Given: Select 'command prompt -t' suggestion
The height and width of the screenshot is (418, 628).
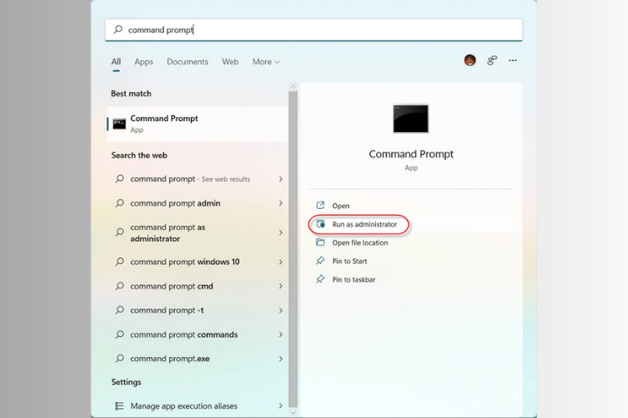Looking at the screenshot, I should click(x=198, y=310).
